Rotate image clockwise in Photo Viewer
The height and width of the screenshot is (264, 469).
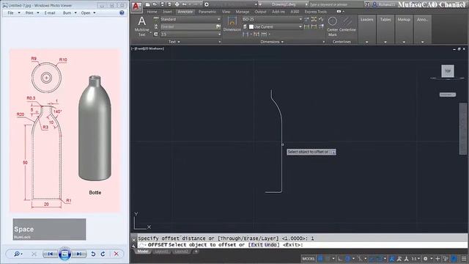pyautogui.click(x=103, y=254)
